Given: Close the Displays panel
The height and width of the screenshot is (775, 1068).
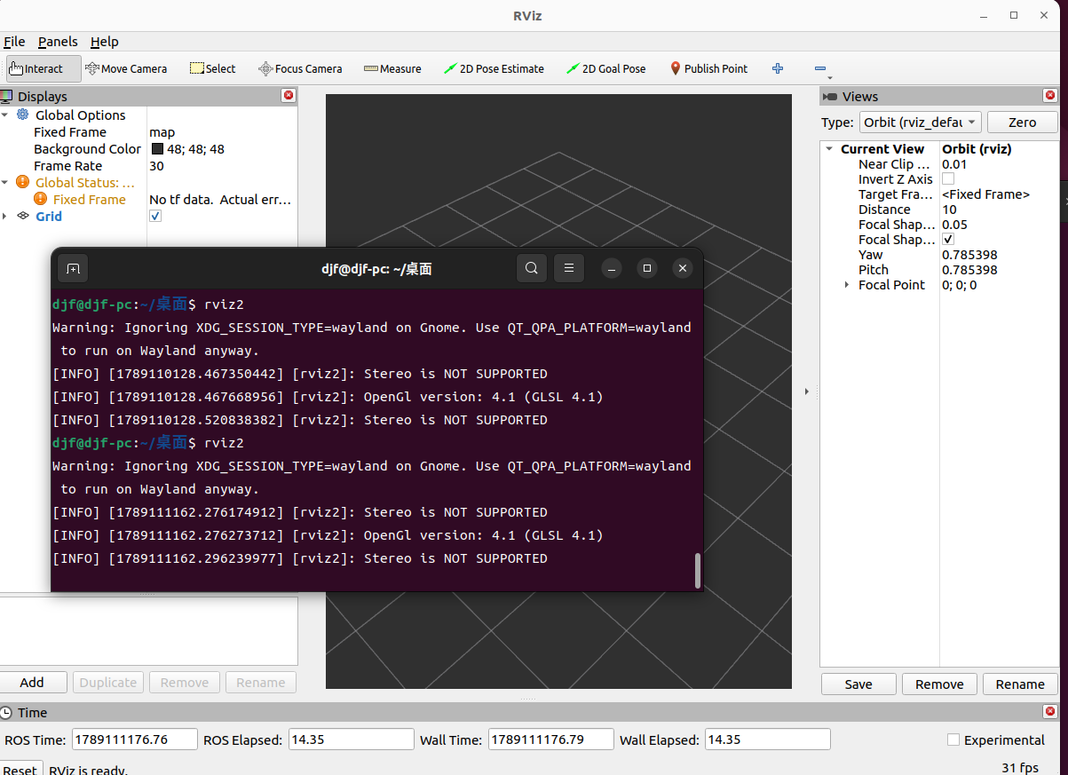Looking at the screenshot, I should click(x=289, y=96).
